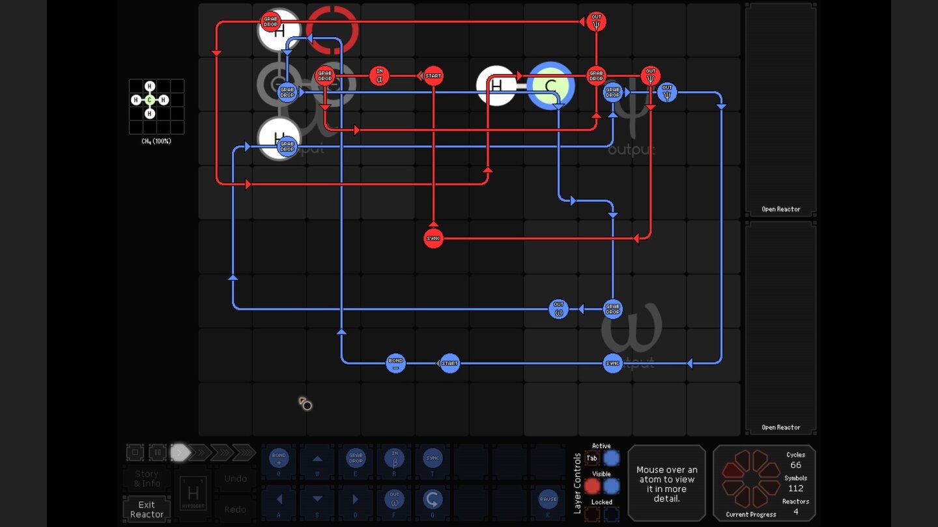
Task: Select the blue OUT omega instruction
Action: tap(558, 308)
